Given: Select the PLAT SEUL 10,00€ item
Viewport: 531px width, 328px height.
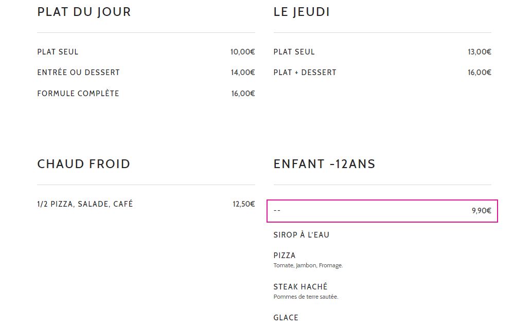Looking at the screenshot, I should (x=146, y=52).
